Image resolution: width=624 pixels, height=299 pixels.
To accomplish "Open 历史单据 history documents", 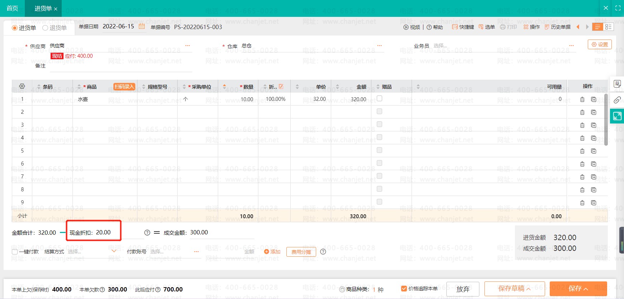I will click(557, 27).
